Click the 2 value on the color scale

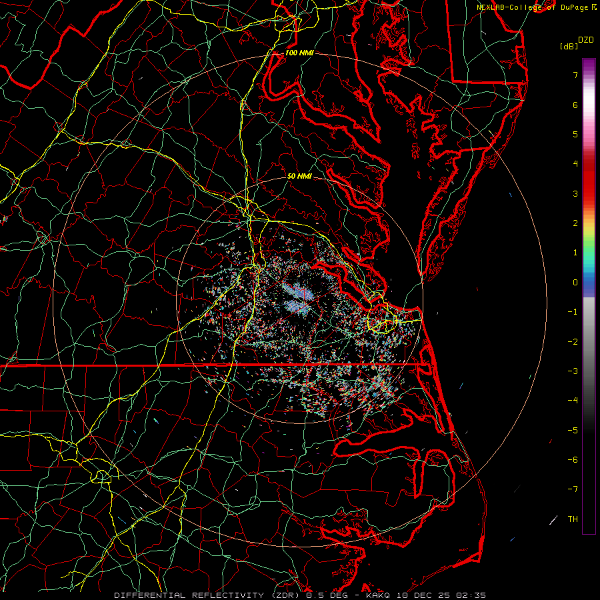click(x=575, y=223)
